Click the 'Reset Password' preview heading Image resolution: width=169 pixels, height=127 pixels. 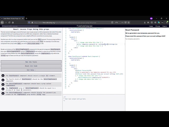(132, 30)
